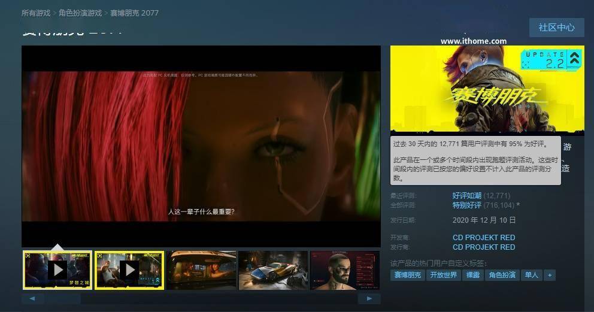This screenshot has height=312, width=594.
Task: Click the game header capsule image
Action: pos(487,90)
